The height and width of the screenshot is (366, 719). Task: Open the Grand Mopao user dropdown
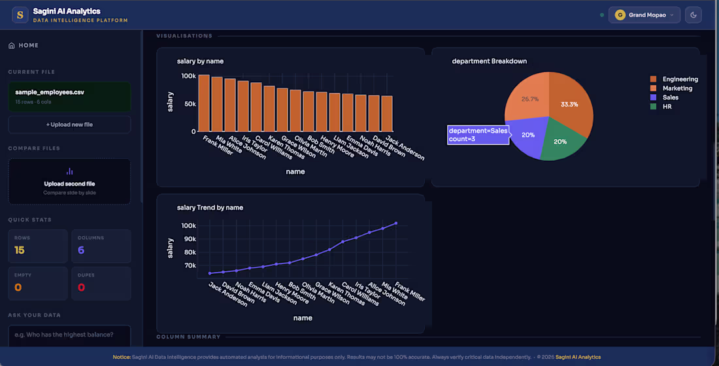point(644,14)
